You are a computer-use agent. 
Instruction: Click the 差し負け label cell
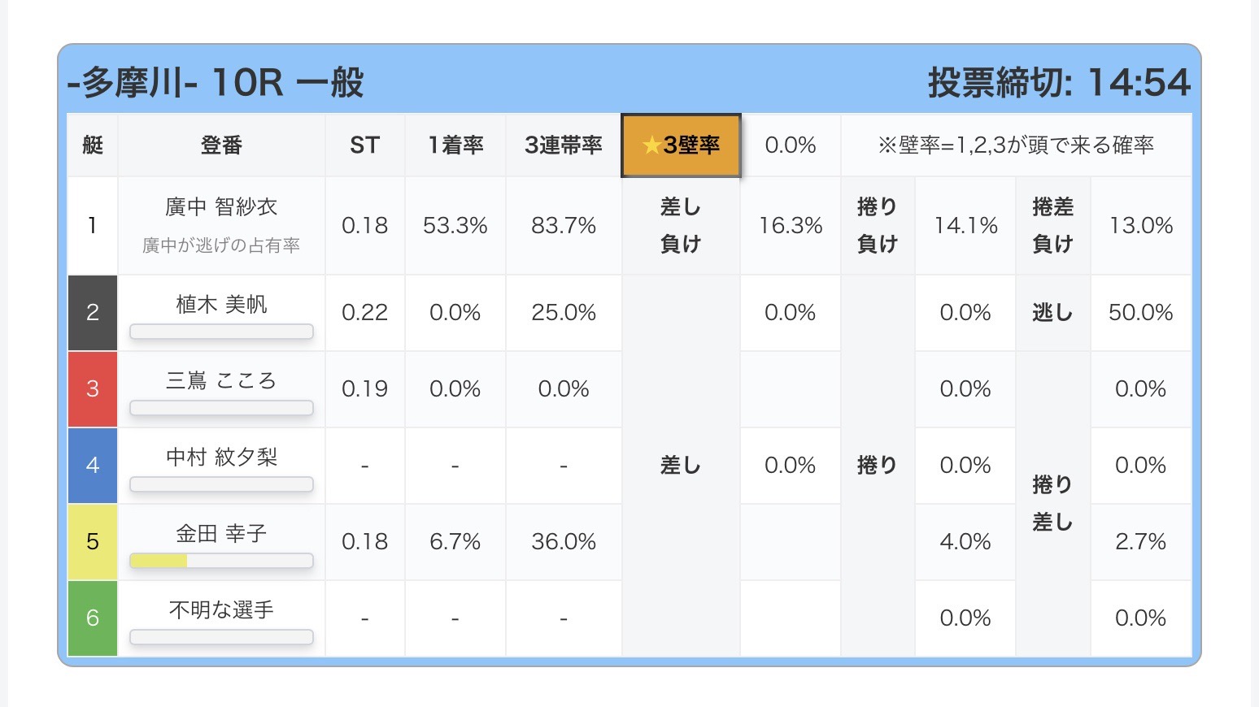[x=681, y=226]
